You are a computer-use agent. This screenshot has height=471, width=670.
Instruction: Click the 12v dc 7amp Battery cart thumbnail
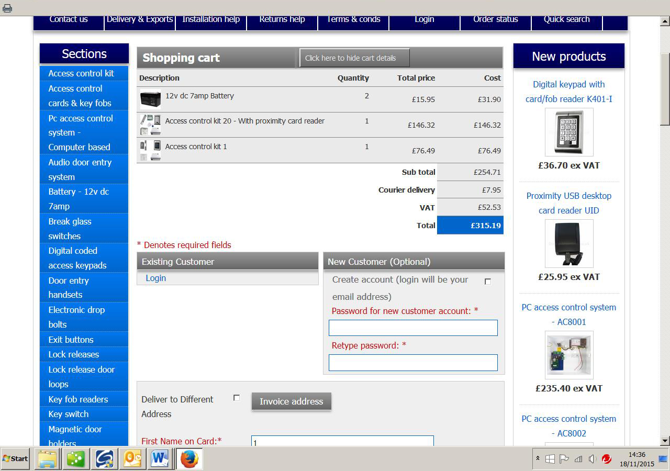[151, 99]
